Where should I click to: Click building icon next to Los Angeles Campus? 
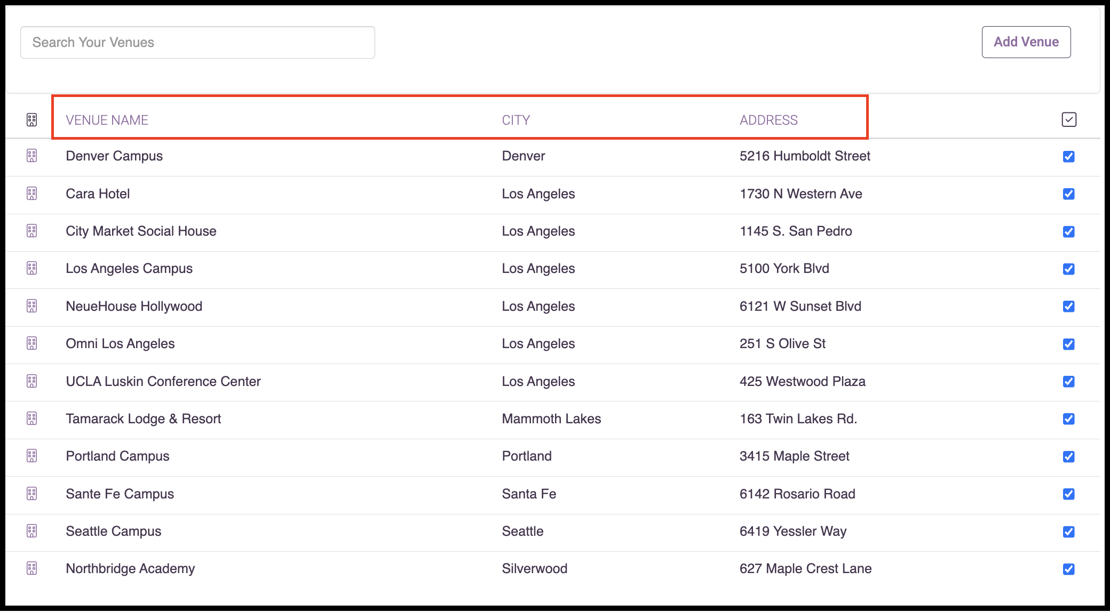32,268
